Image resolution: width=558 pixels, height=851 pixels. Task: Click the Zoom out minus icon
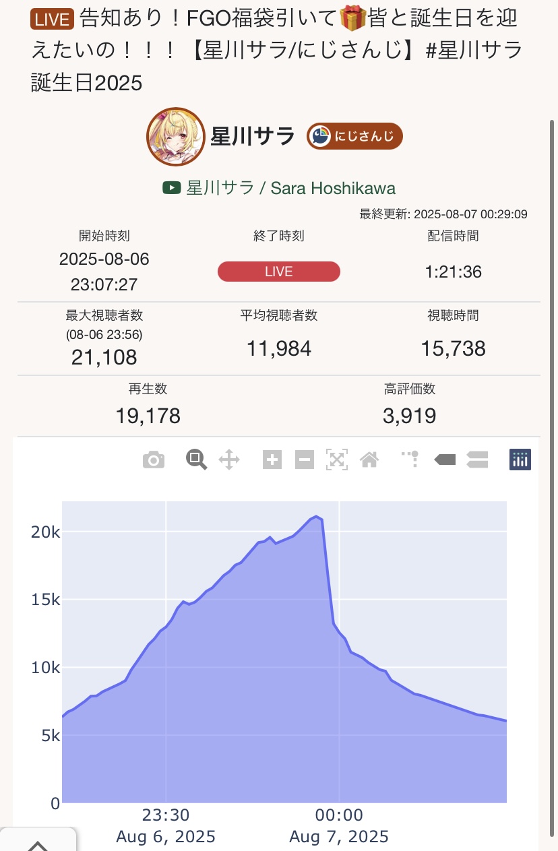click(305, 460)
